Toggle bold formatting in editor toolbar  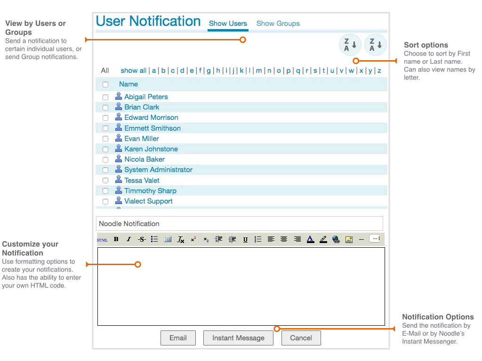[116, 239]
